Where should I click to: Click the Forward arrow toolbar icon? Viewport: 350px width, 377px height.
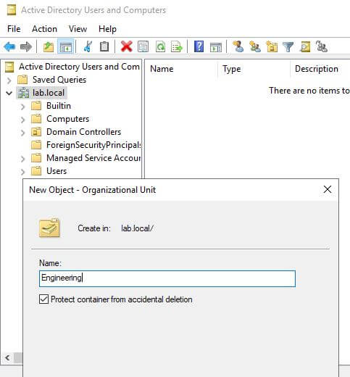click(x=26, y=46)
